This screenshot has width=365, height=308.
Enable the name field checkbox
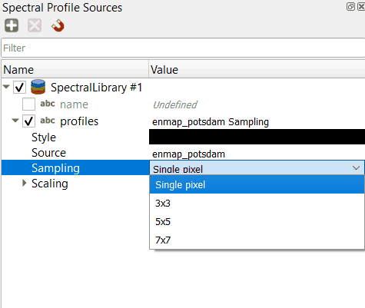pyautogui.click(x=28, y=104)
